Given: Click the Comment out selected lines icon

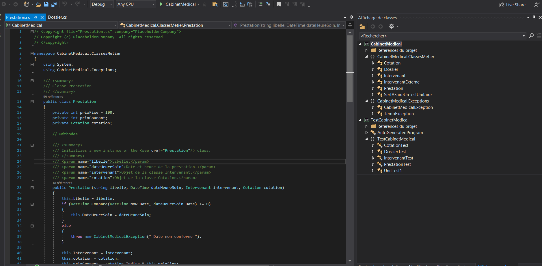Looking at the screenshot, I should [x=260, y=4].
